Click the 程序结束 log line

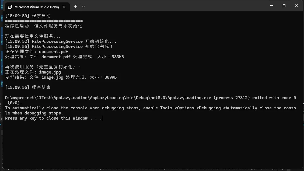pyautogui.click(x=28, y=88)
